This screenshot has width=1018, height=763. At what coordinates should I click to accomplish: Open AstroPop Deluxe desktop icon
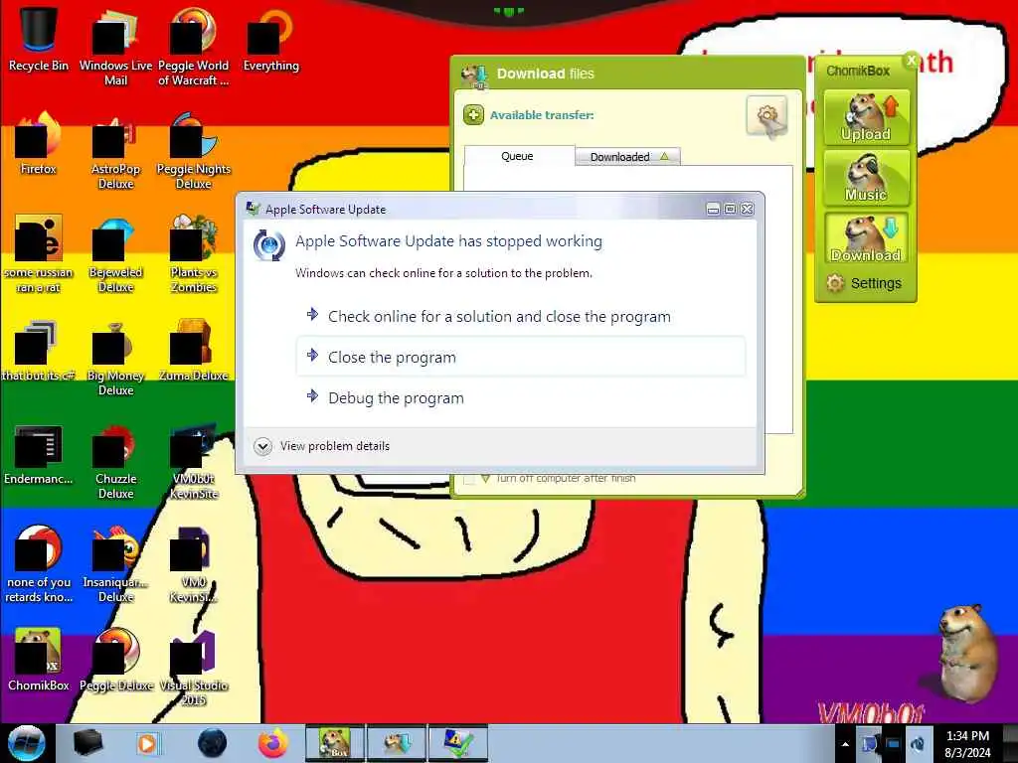pos(115,151)
